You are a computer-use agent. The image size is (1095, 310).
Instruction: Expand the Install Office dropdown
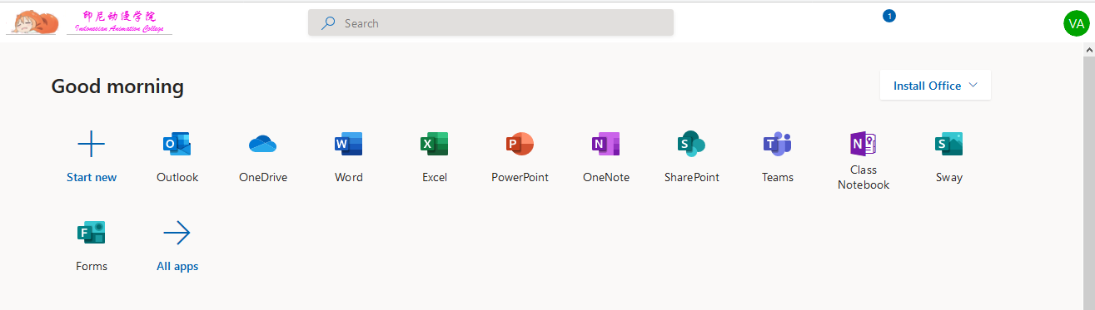[x=935, y=86]
